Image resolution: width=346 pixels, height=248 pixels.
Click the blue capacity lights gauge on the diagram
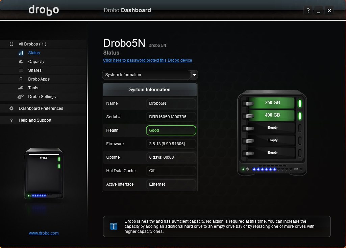pos(264,169)
